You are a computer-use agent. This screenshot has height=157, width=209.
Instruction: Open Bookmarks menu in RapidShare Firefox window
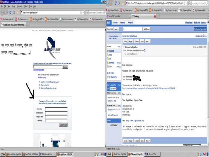pos(19,6)
